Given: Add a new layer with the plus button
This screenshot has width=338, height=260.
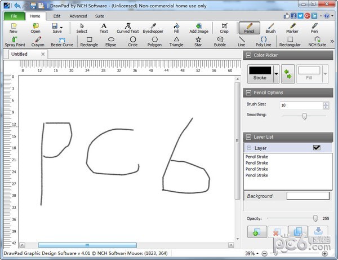Looking at the screenshot, I should tap(257, 232).
